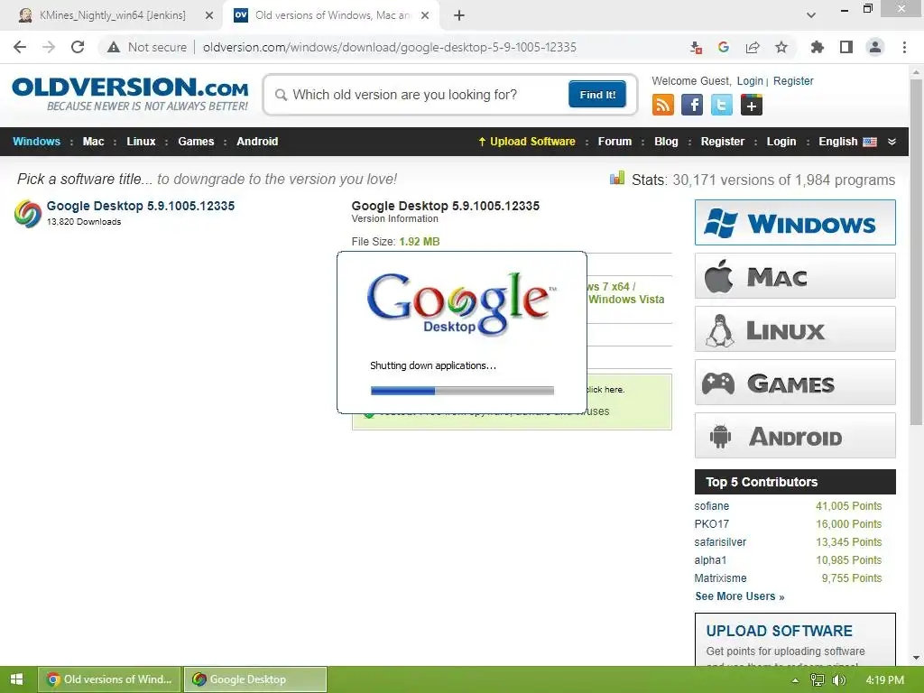Open contributor alpha1's profile
This screenshot has height=693, width=924.
[x=710, y=559]
